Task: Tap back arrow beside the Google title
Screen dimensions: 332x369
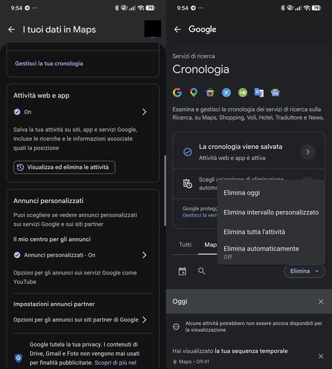Action: [177, 30]
